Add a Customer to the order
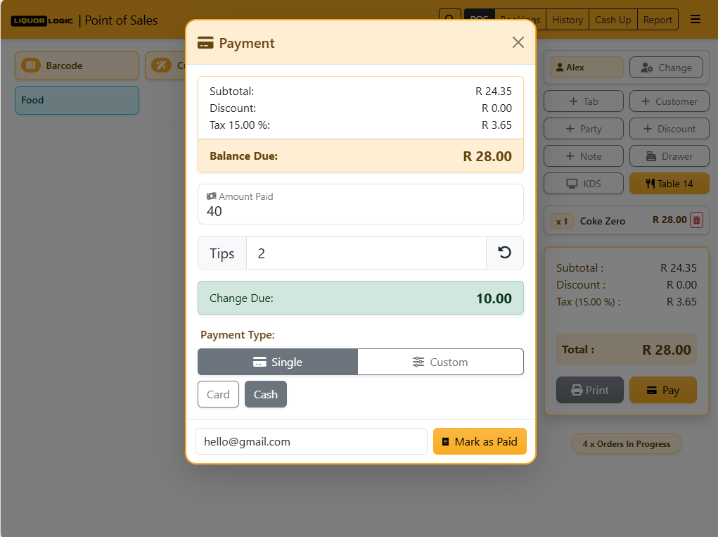The height and width of the screenshot is (537, 718). [x=669, y=101]
